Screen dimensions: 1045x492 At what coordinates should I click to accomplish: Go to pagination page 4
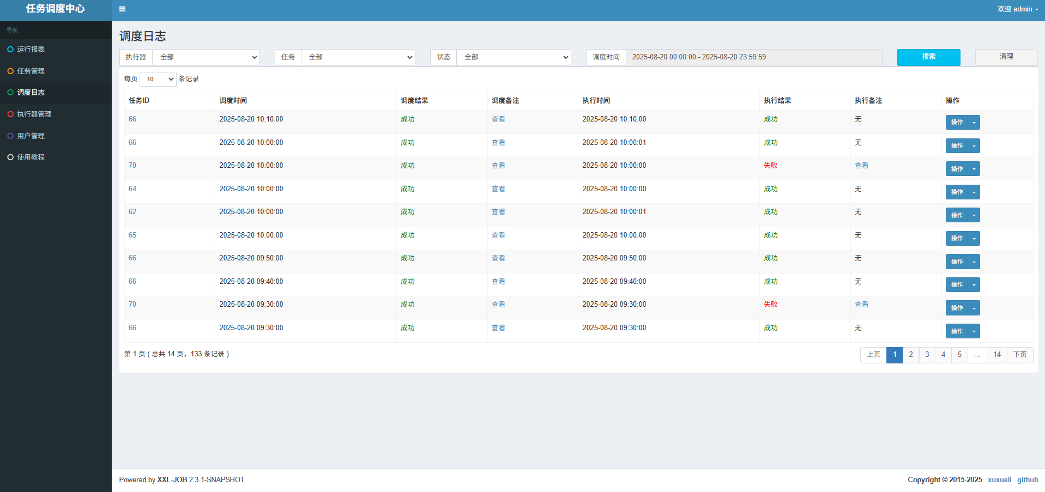pos(944,355)
